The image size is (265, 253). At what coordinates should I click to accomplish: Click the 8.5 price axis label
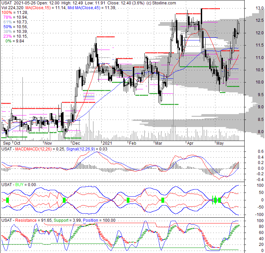261,120
